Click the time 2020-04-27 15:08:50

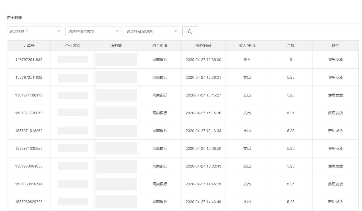click(x=203, y=148)
